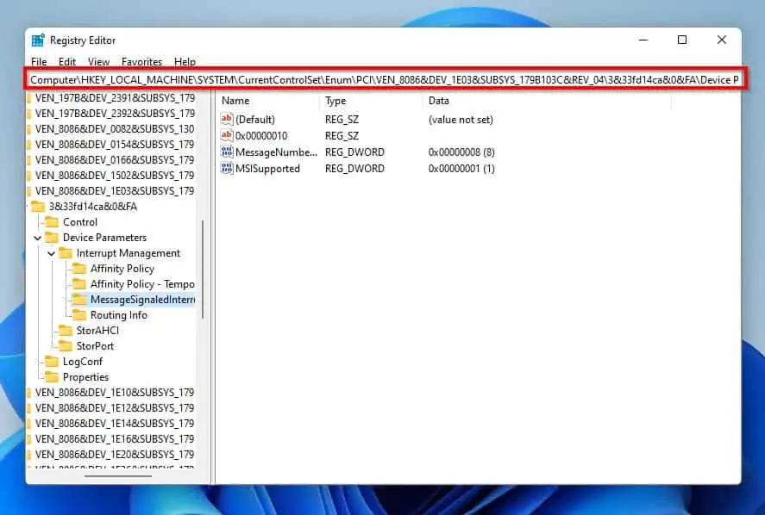Screen dimensions: 765x515
Task: Select the StorAHCI folder icon
Action: point(66,331)
